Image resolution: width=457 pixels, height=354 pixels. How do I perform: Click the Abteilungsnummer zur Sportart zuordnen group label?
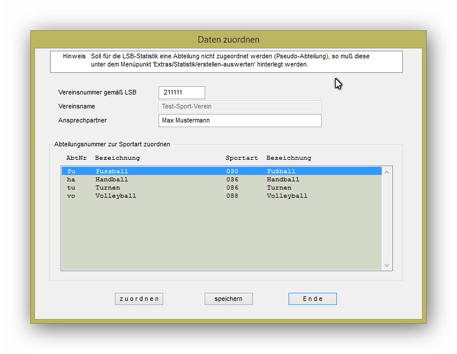pos(112,144)
